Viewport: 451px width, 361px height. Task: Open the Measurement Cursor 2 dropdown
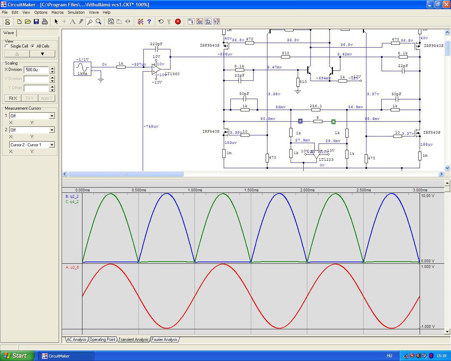pyautogui.click(x=52, y=130)
